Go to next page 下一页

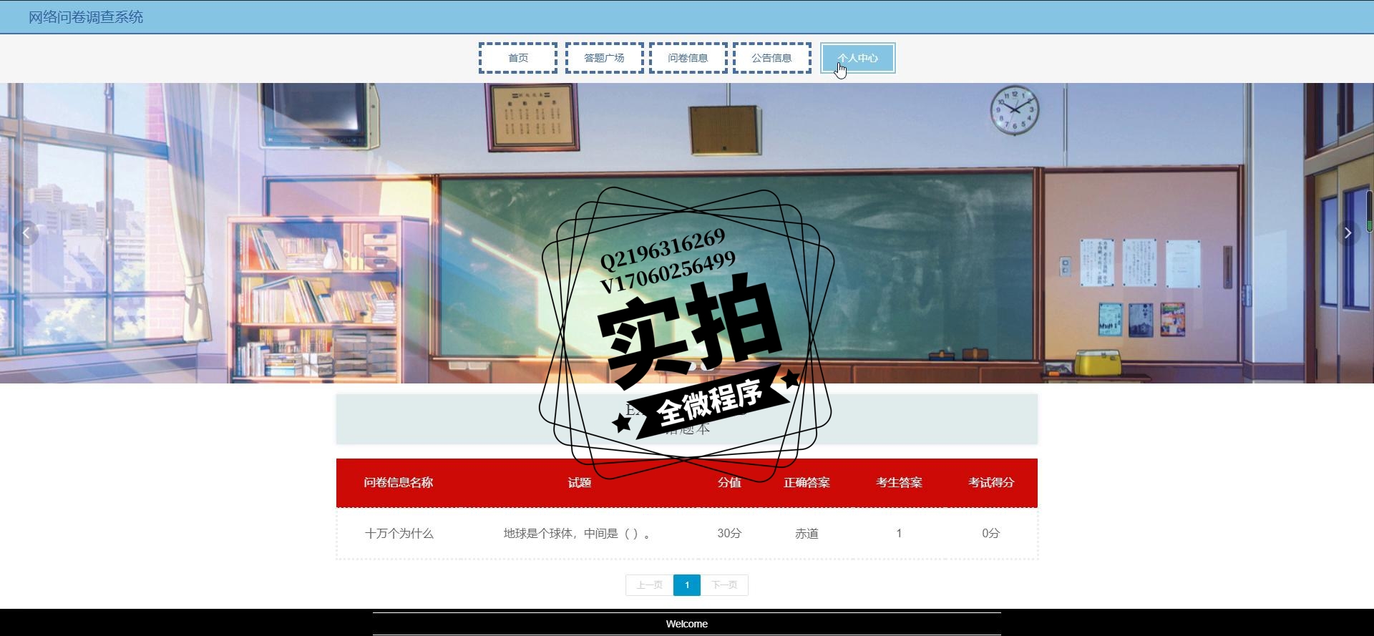click(x=724, y=585)
